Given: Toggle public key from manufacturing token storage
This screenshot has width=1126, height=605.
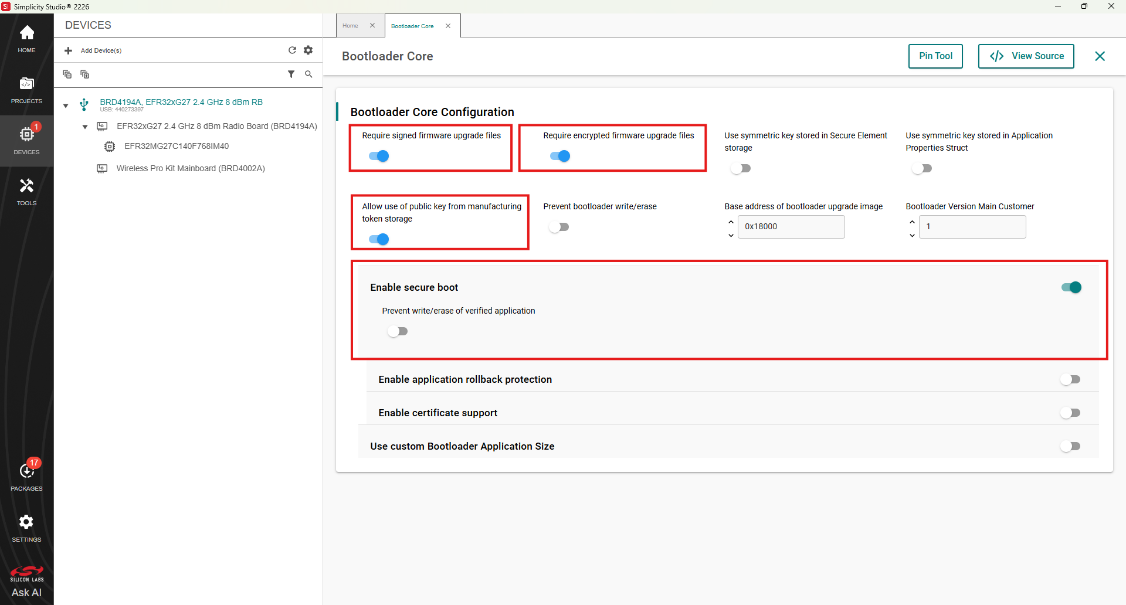Looking at the screenshot, I should tap(379, 239).
